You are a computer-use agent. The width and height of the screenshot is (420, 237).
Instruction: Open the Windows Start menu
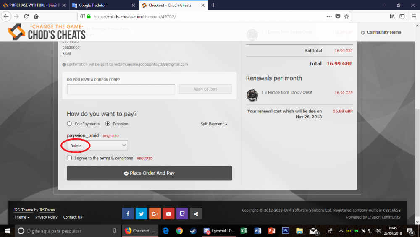coord(7,231)
